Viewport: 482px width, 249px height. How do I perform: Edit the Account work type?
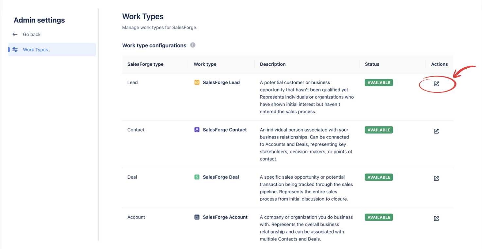point(436,218)
